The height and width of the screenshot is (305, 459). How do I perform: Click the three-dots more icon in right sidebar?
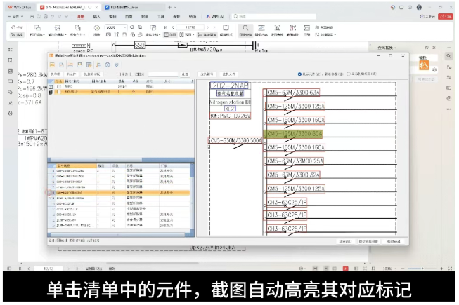[x=448, y=109]
